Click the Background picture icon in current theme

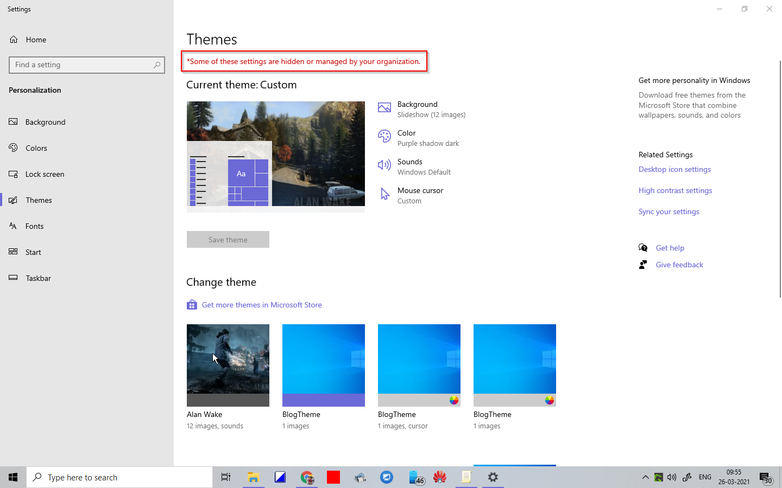[384, 108]
